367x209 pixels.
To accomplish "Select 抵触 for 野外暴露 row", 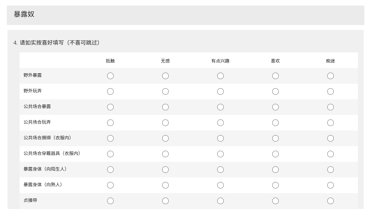I will point(110,76).
